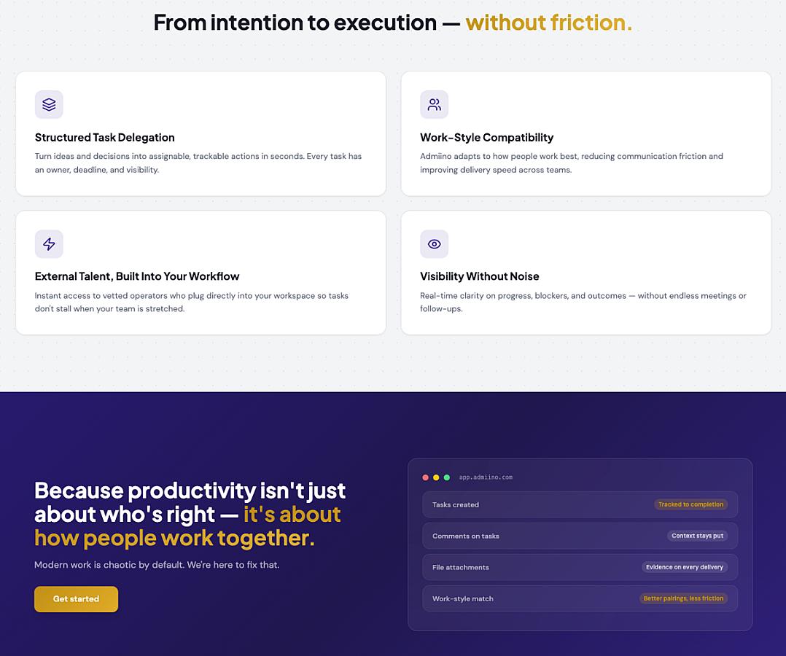Click the green dot in the app window mockup
This screenshot has height=656, width=786.
tap(447, 477)
